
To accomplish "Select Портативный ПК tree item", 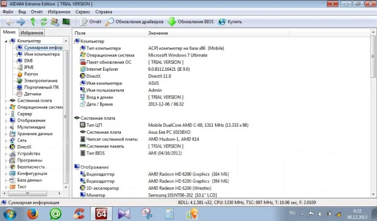I will (x=41, y=87).
